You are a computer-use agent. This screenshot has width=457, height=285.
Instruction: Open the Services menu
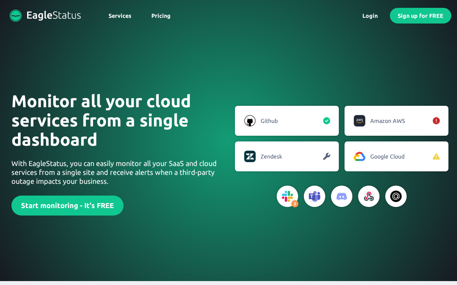pos(120,16)
